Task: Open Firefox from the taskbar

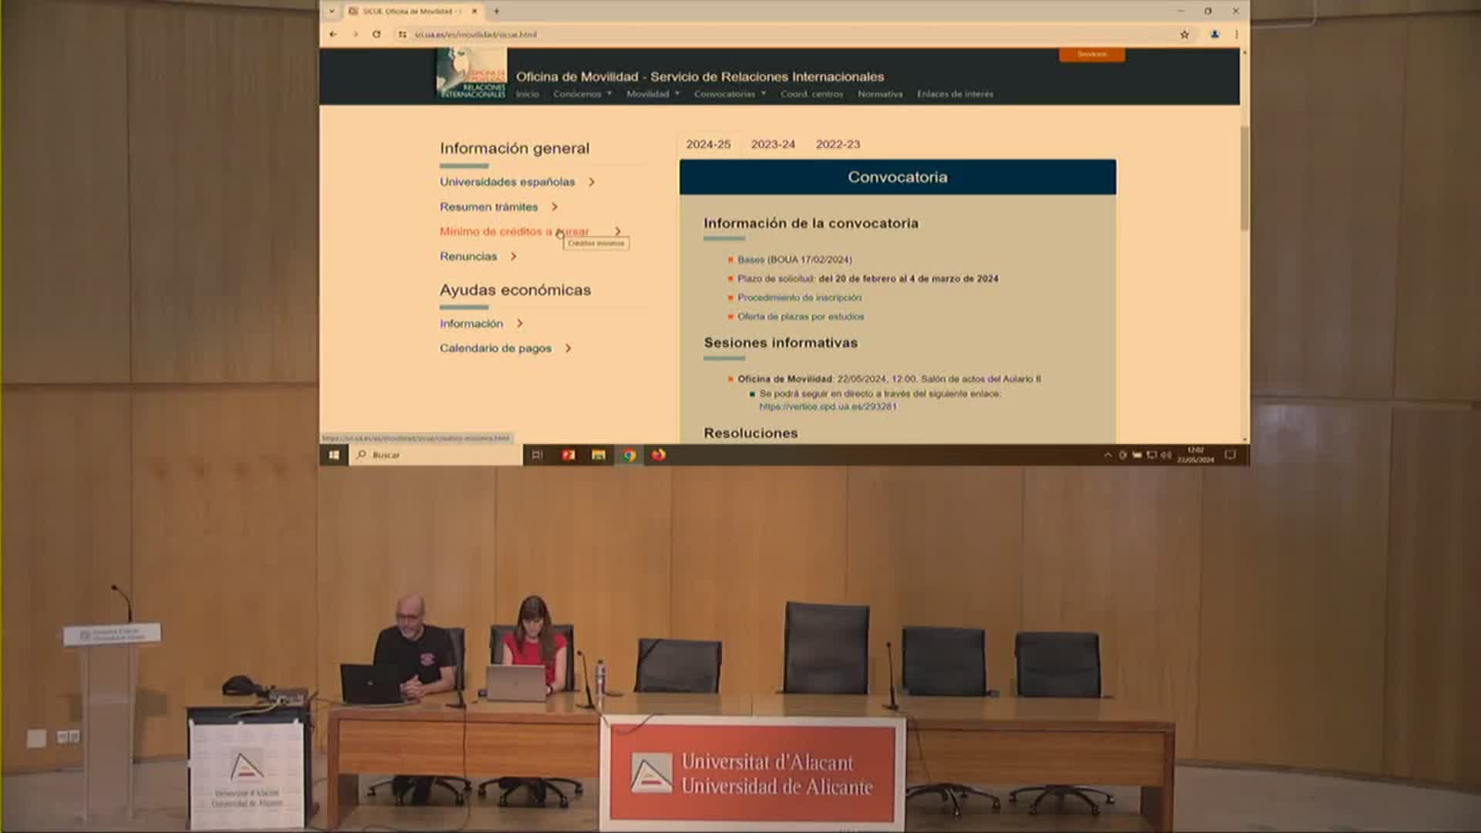Action: tap(658, 455)
